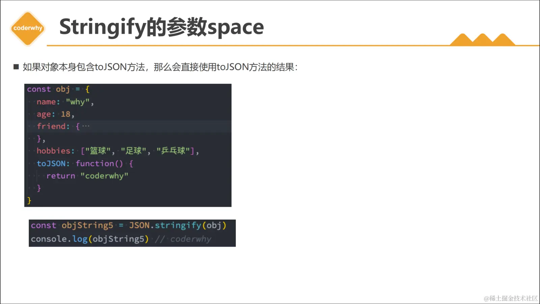Click the slide title "Stringify的参数space"
This screenshot has width=540, height=304.
(x=161, y=27)
